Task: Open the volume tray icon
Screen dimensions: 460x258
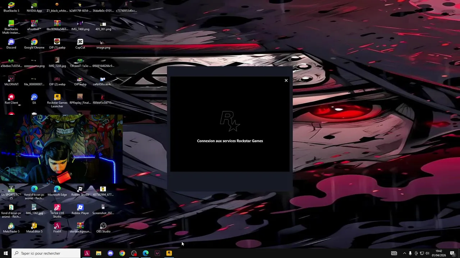Action: pyautogui.click(x=427, y=253)
